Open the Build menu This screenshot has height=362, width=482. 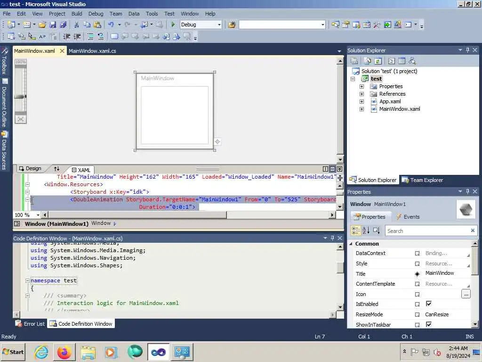77,14
